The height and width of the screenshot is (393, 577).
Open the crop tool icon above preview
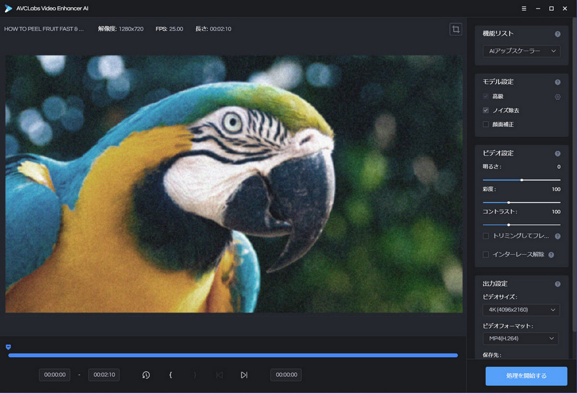[456, 29]
